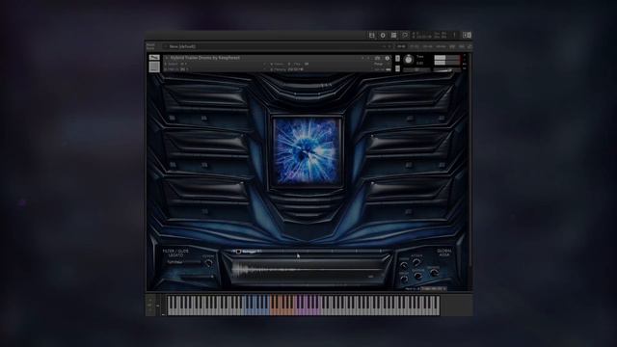Click the knob in the Filter / Glide Legato panel

pos(208,263)
